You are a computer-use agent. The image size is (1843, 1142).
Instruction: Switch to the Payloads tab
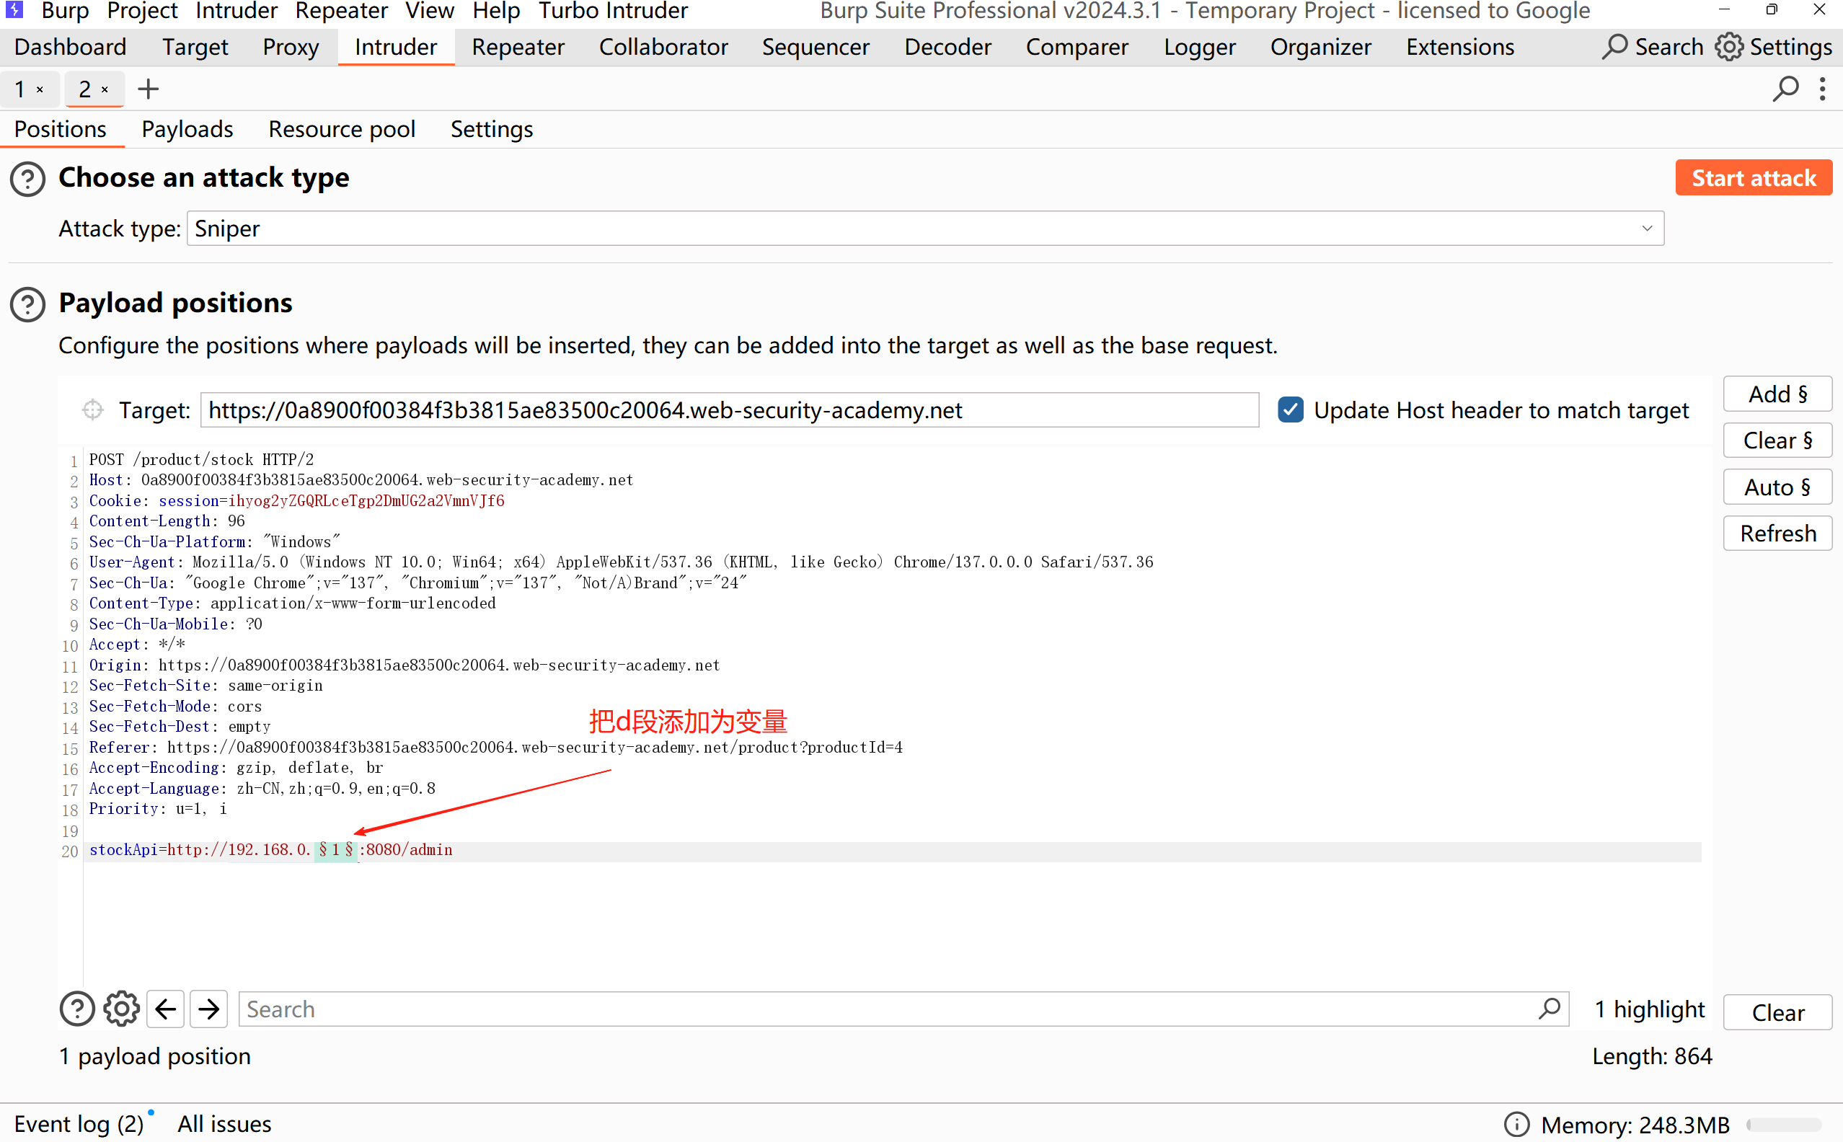(187, 129)
